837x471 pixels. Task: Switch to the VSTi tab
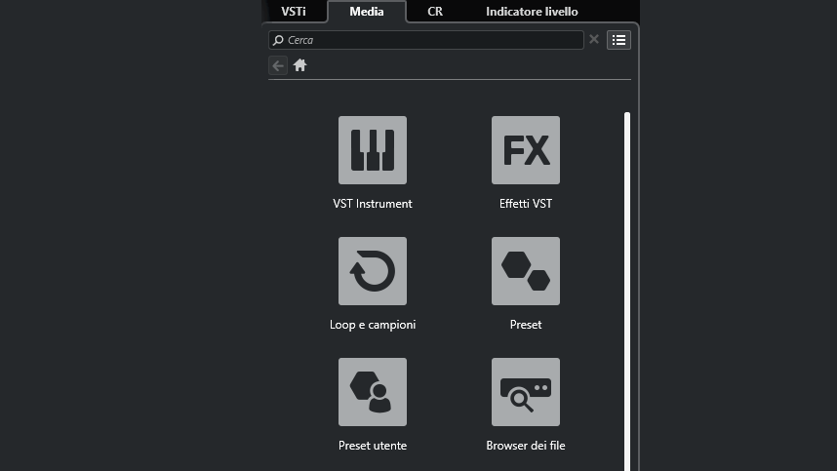pos(294,12)
